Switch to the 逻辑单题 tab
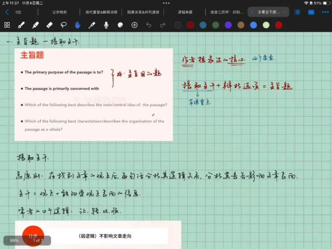 [185, 12]
